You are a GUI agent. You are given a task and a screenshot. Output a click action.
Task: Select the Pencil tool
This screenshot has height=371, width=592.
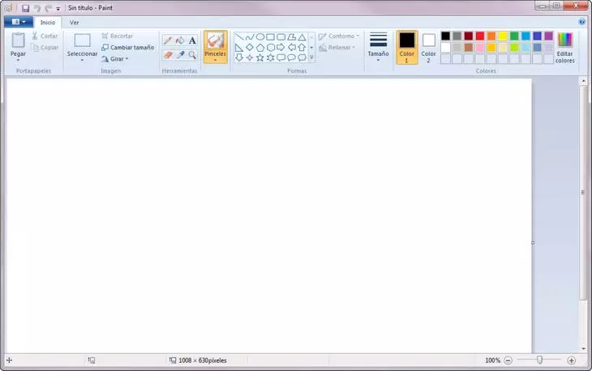click(x=168, y=41)
